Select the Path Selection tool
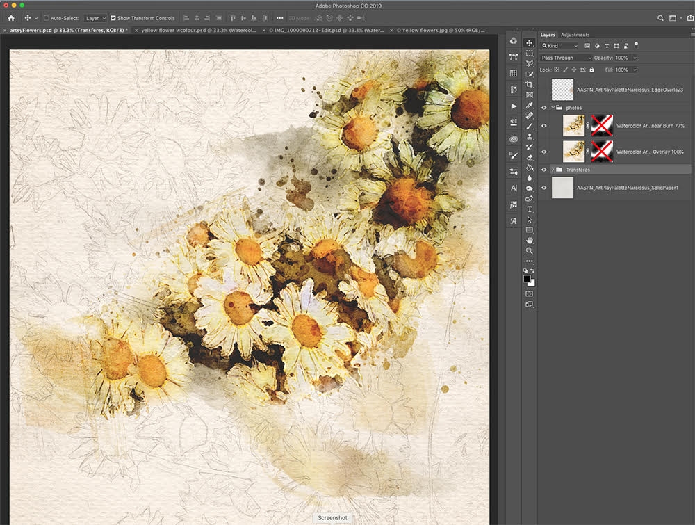This screenshot has width=695, height=525. pyautogui.click(x=529, y=220)
